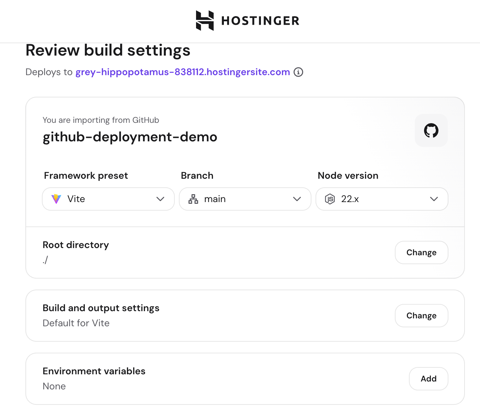The width and height of the screenshot is (480, 411).
Task: Click the Hostinger logo icon
Action: (x=205, y=21)
